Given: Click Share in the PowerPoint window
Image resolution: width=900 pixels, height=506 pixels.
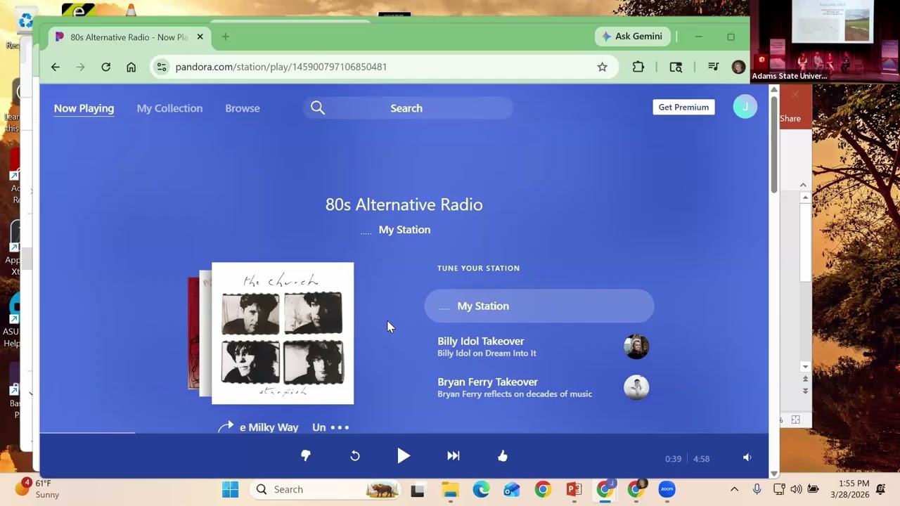Looking at the screenshot, I should click(790, 118).
